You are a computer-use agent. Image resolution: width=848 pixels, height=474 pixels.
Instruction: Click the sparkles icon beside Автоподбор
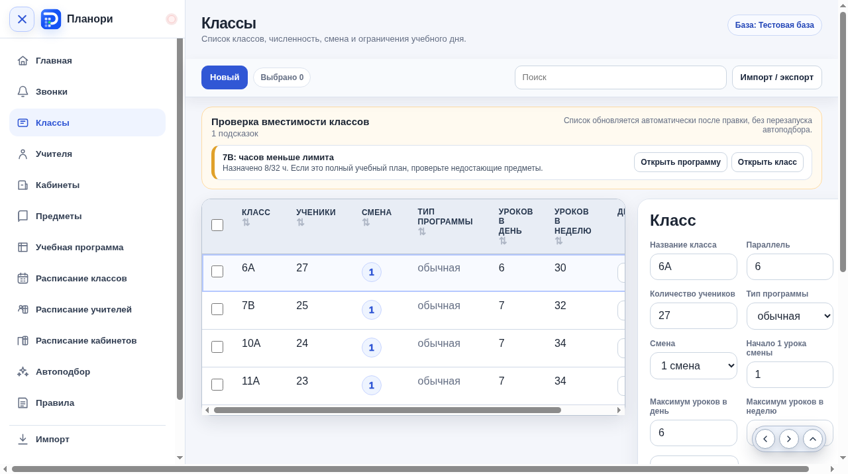click(23, 372)
